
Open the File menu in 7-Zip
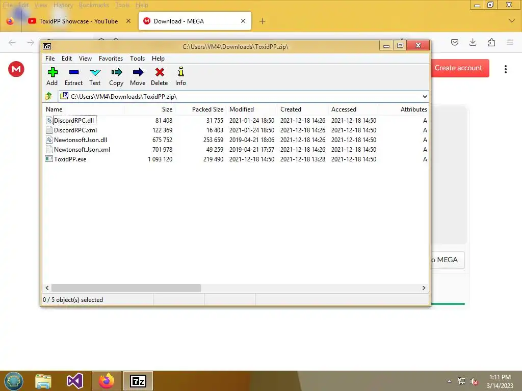point(50,59)
